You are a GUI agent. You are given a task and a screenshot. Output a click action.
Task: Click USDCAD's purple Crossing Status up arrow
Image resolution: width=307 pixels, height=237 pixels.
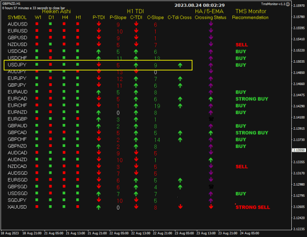pyautogui.click(x=211, y=52)
